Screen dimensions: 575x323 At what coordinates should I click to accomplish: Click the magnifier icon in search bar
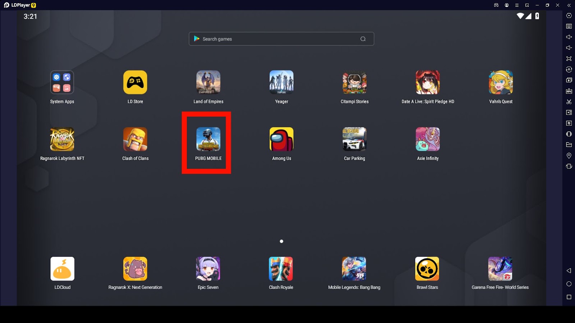point(363,39)
